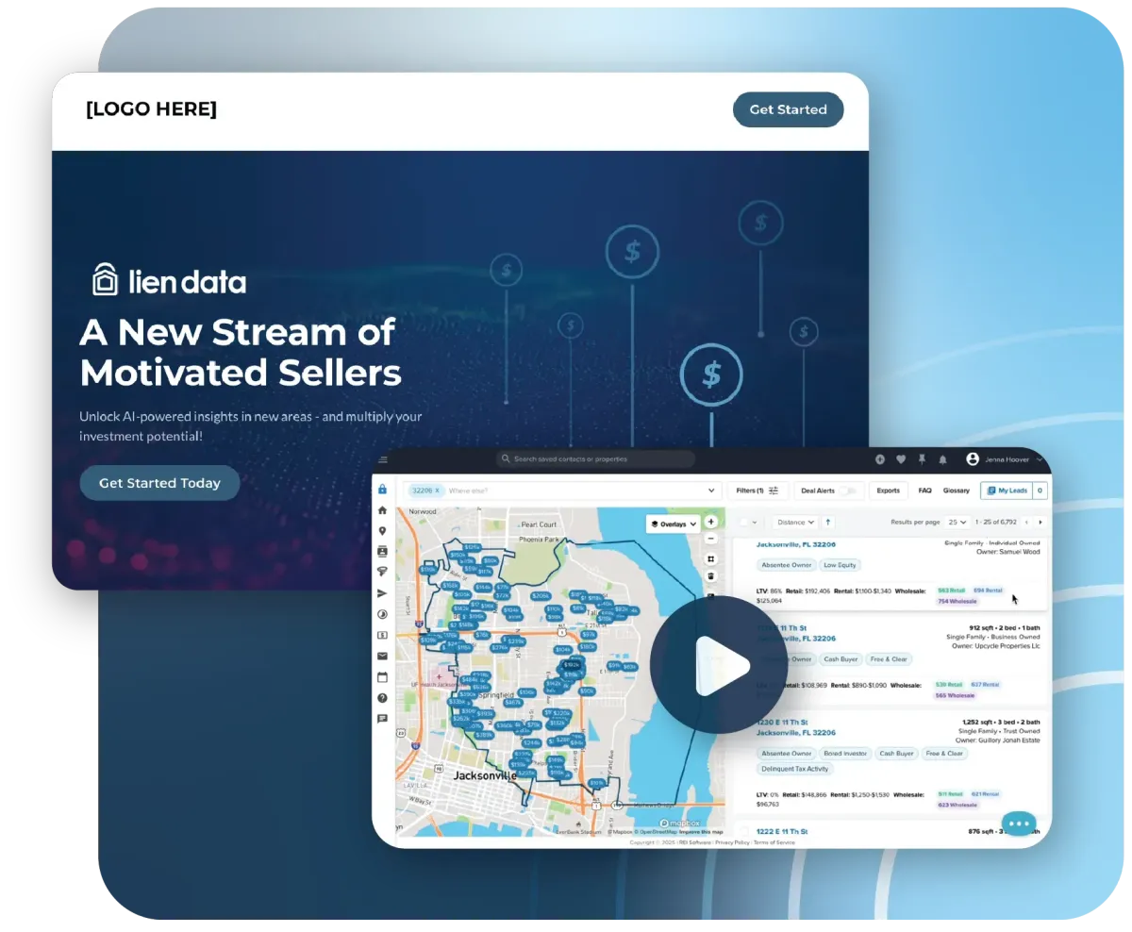Click the Jacksonville label on the map
1132x932 pixels.
click(x=486, y=775)
